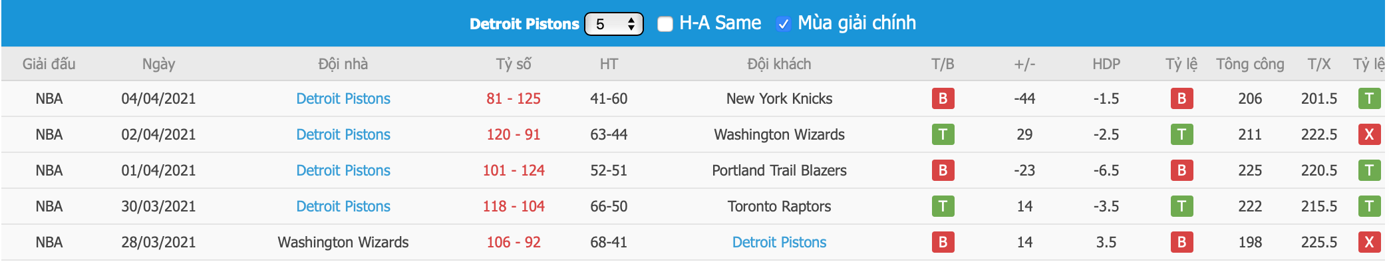This screenshot has width=1389, height=270.
Task: Click the 120 - 91 score
Action: [513, 134]
